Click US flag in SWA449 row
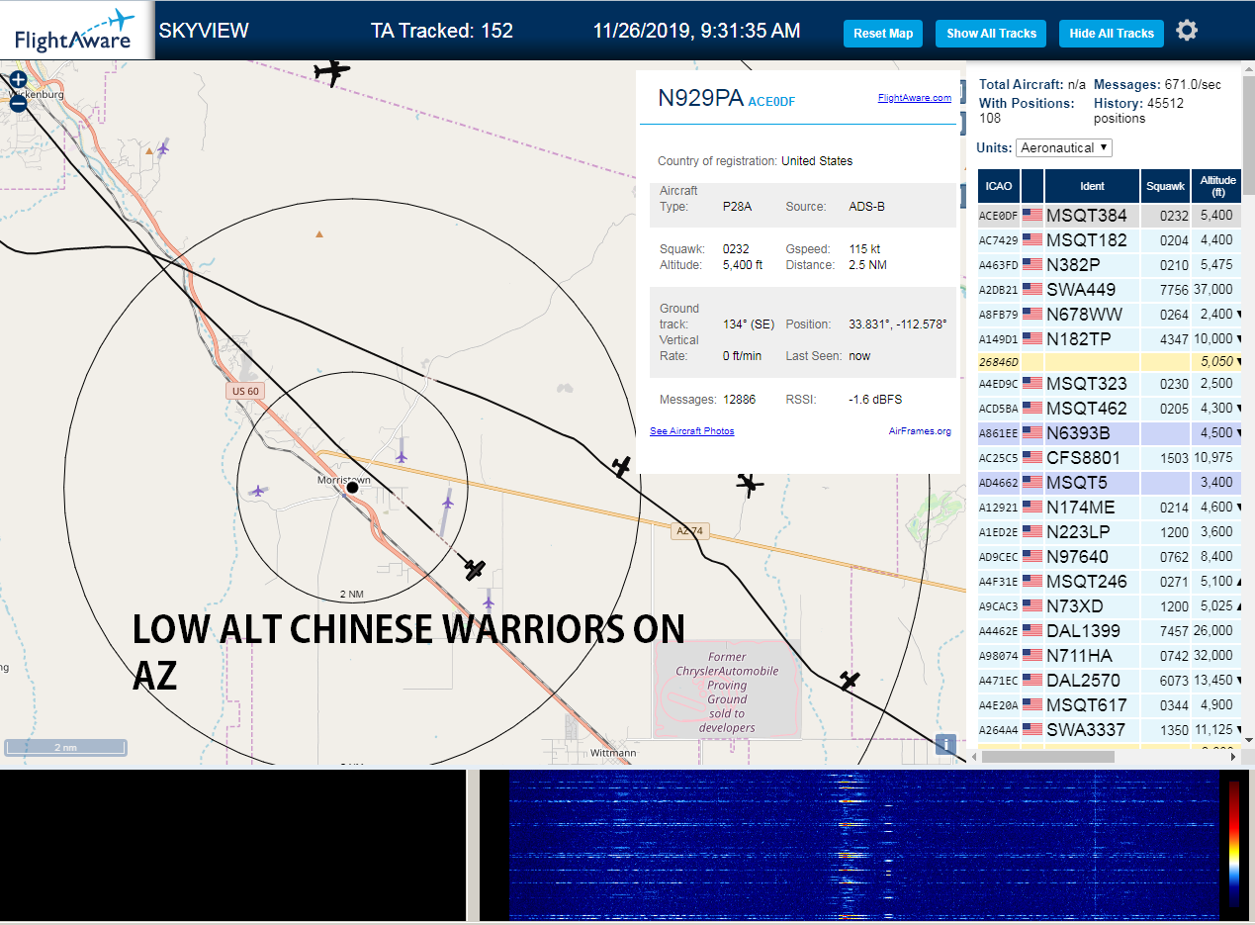Viewport: 1255px width, 925px height. pos(1032,289)
